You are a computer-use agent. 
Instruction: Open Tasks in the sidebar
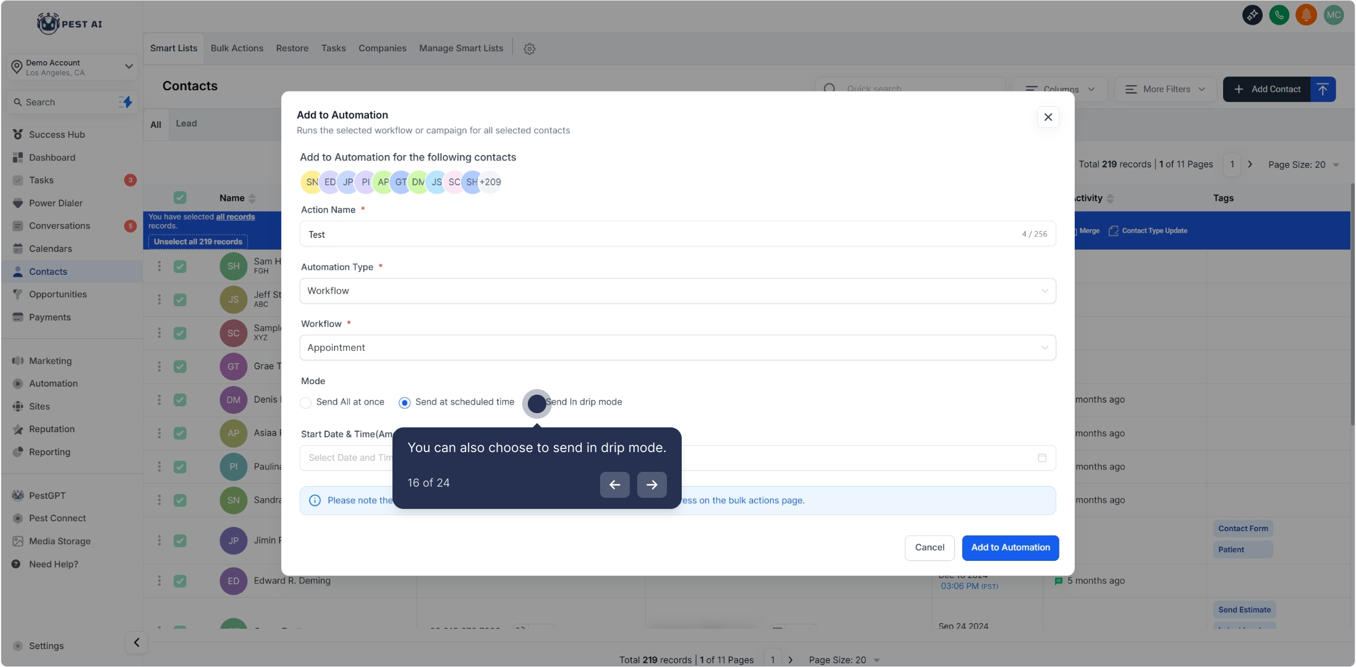coord(41,180)
